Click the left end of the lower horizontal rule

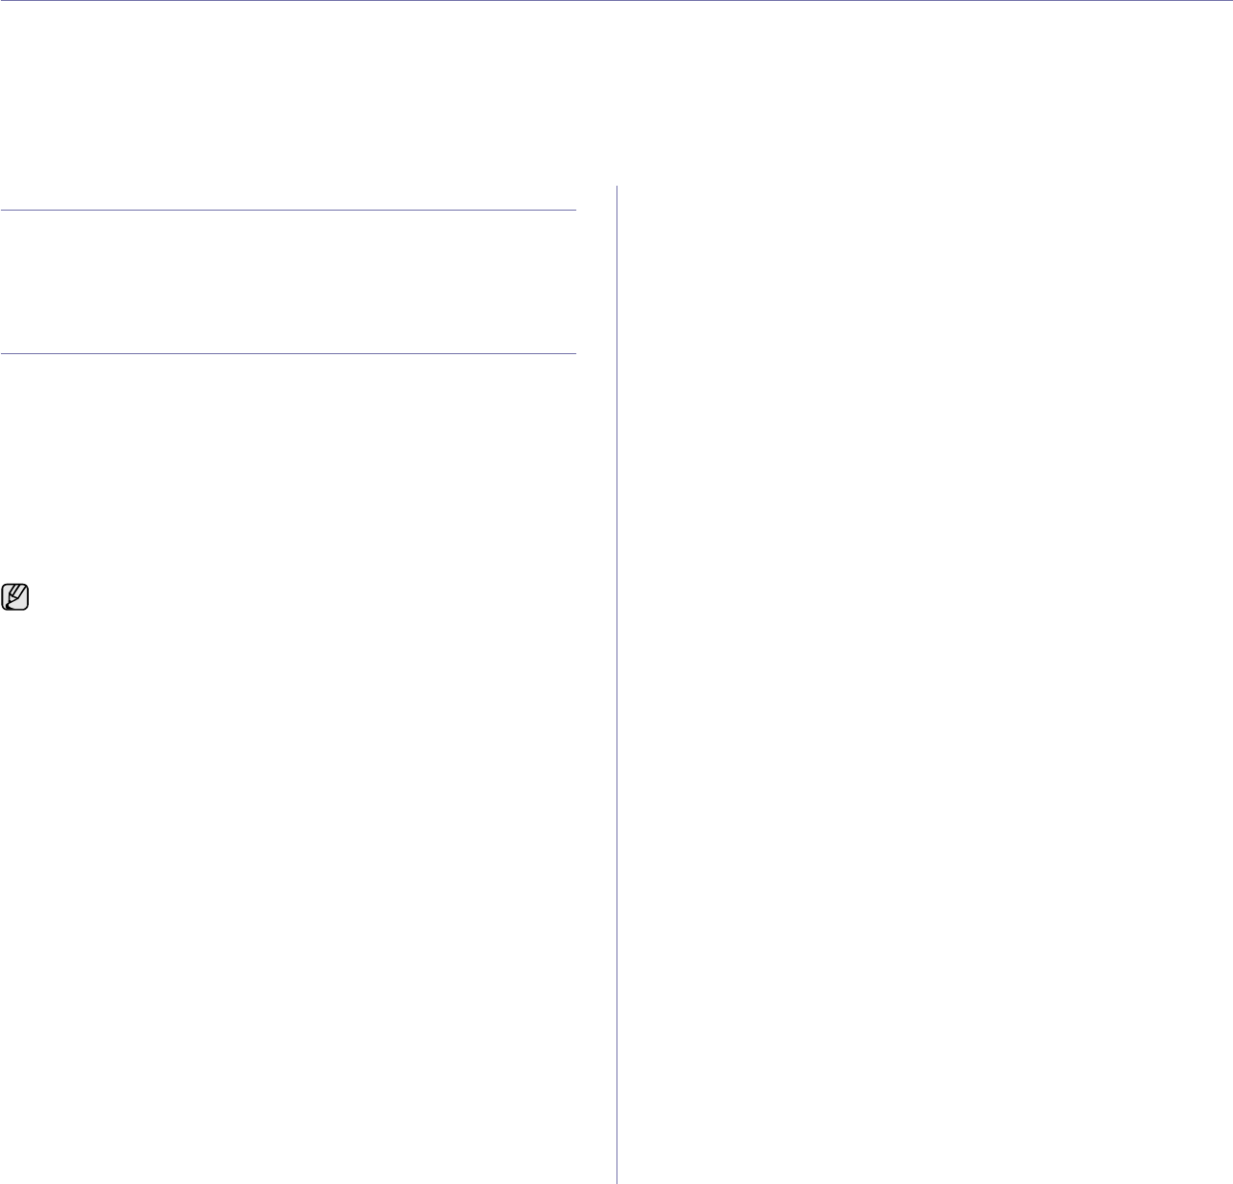pyautogui.click(x=4, y=354)
